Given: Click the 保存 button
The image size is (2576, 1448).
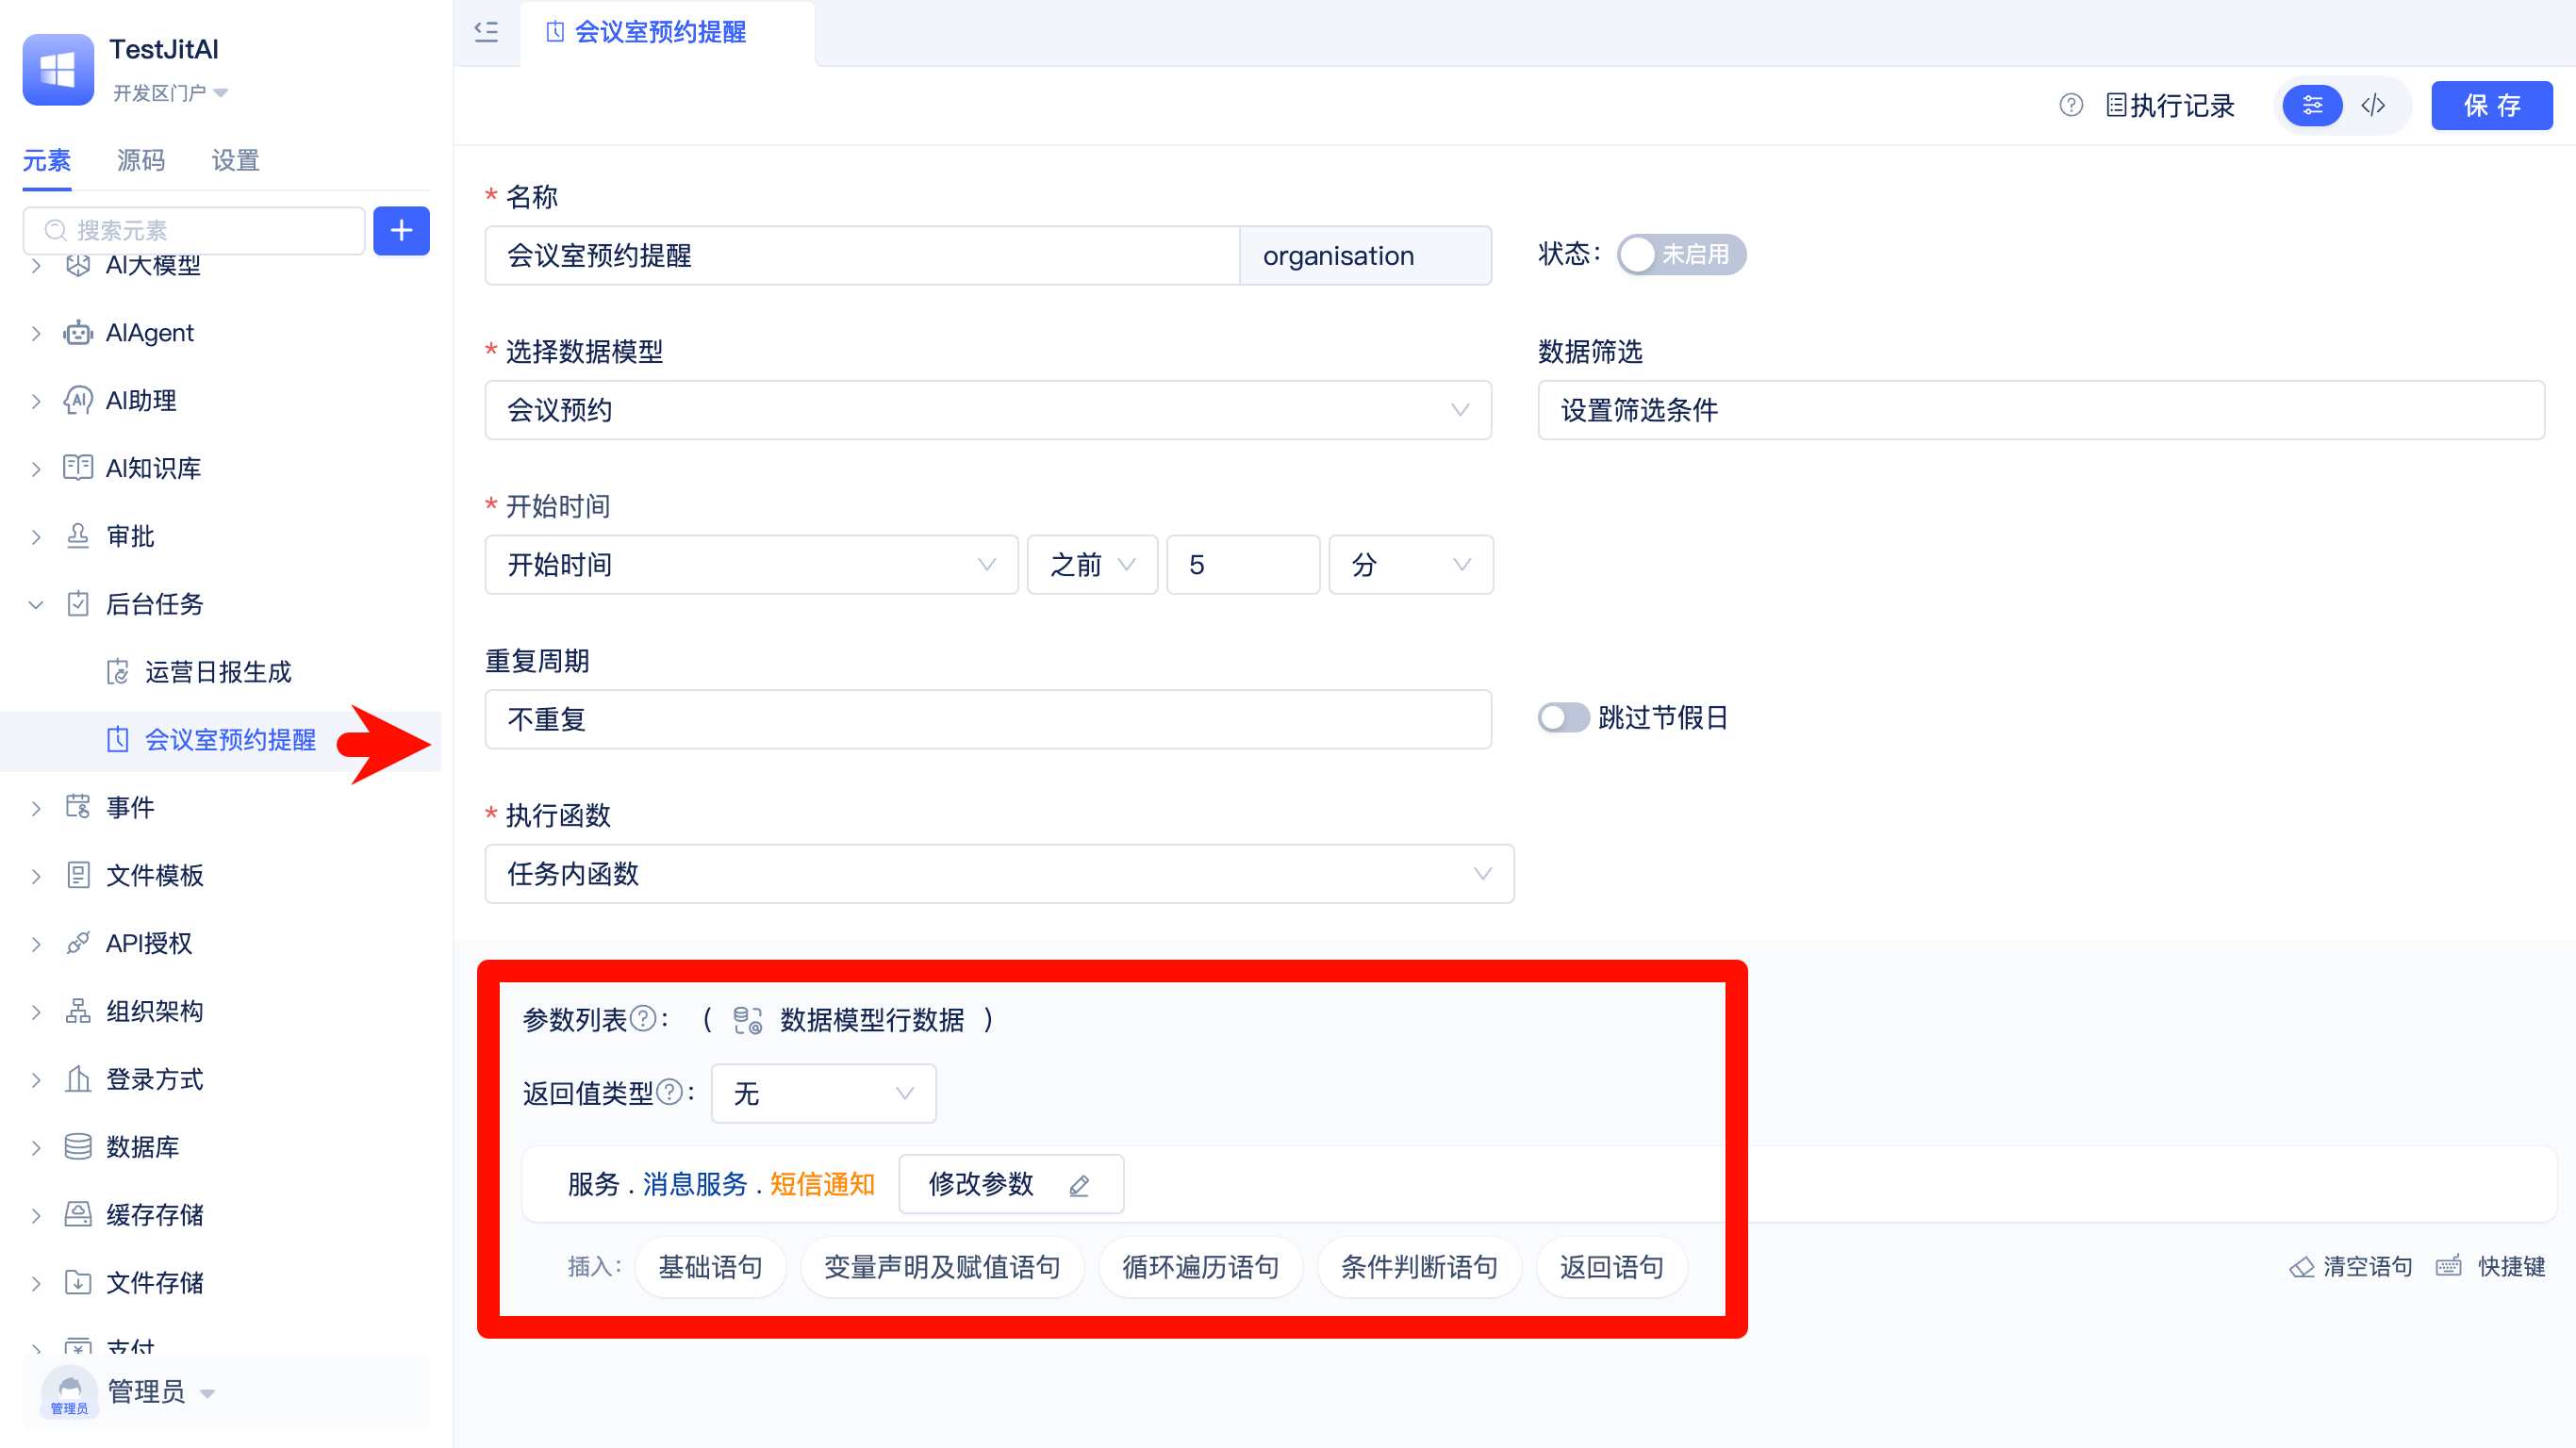Looking at the screenshot, I should (x=2491, y=106).
